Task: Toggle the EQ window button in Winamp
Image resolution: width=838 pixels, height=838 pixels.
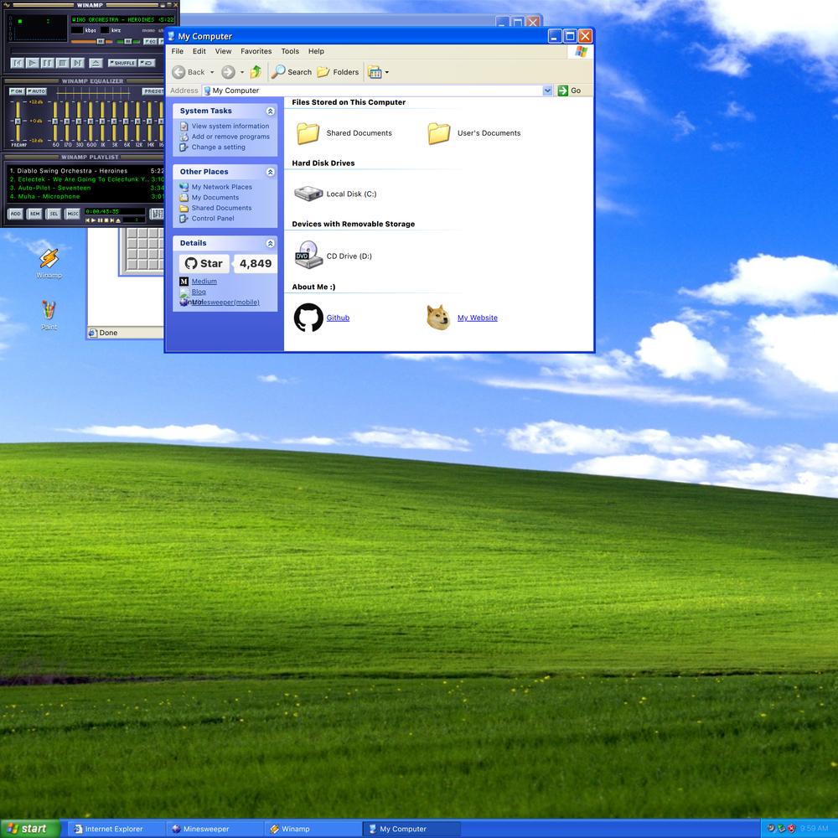Action: tap(150, 42)
